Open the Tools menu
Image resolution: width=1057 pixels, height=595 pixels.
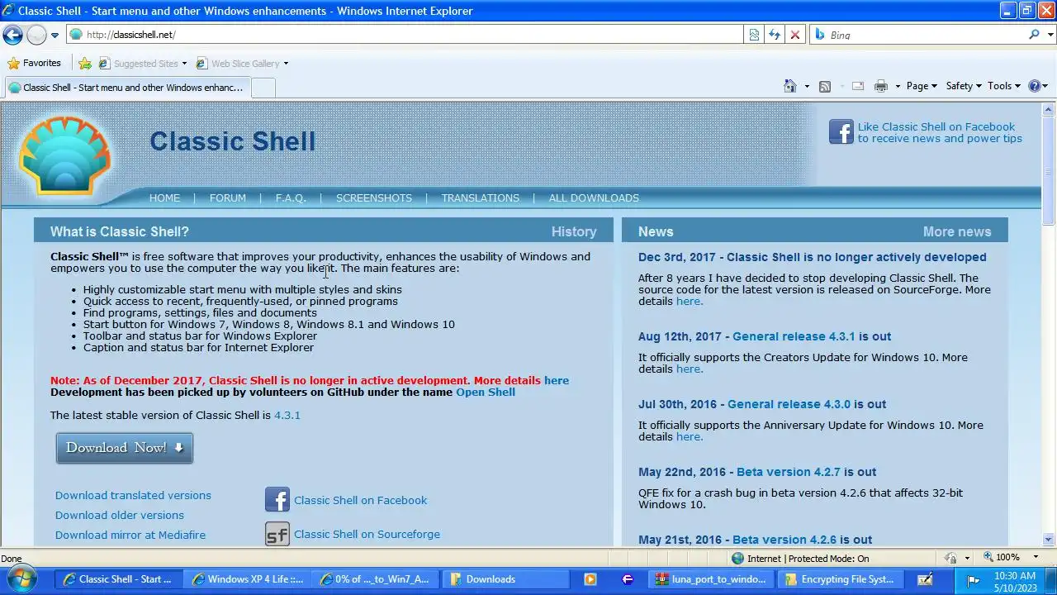coord(1004,86)
